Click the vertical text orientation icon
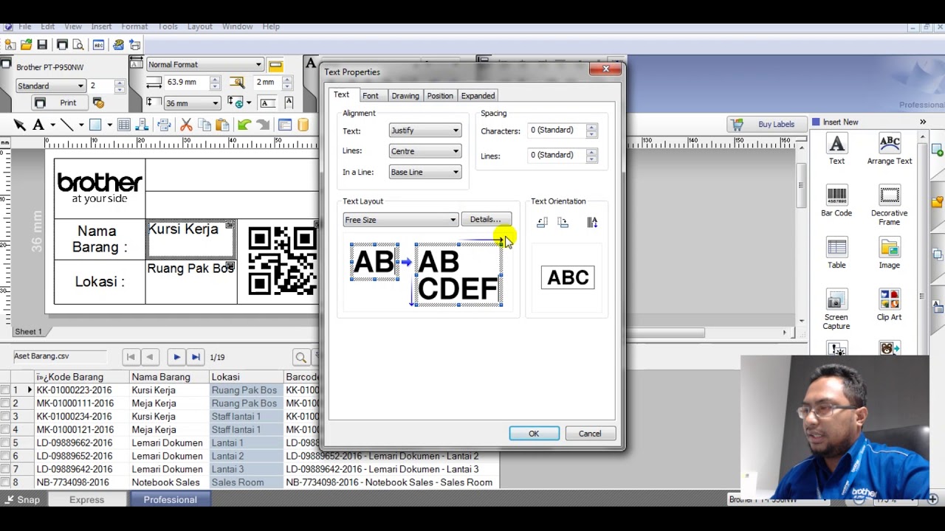 click(592, 222)
